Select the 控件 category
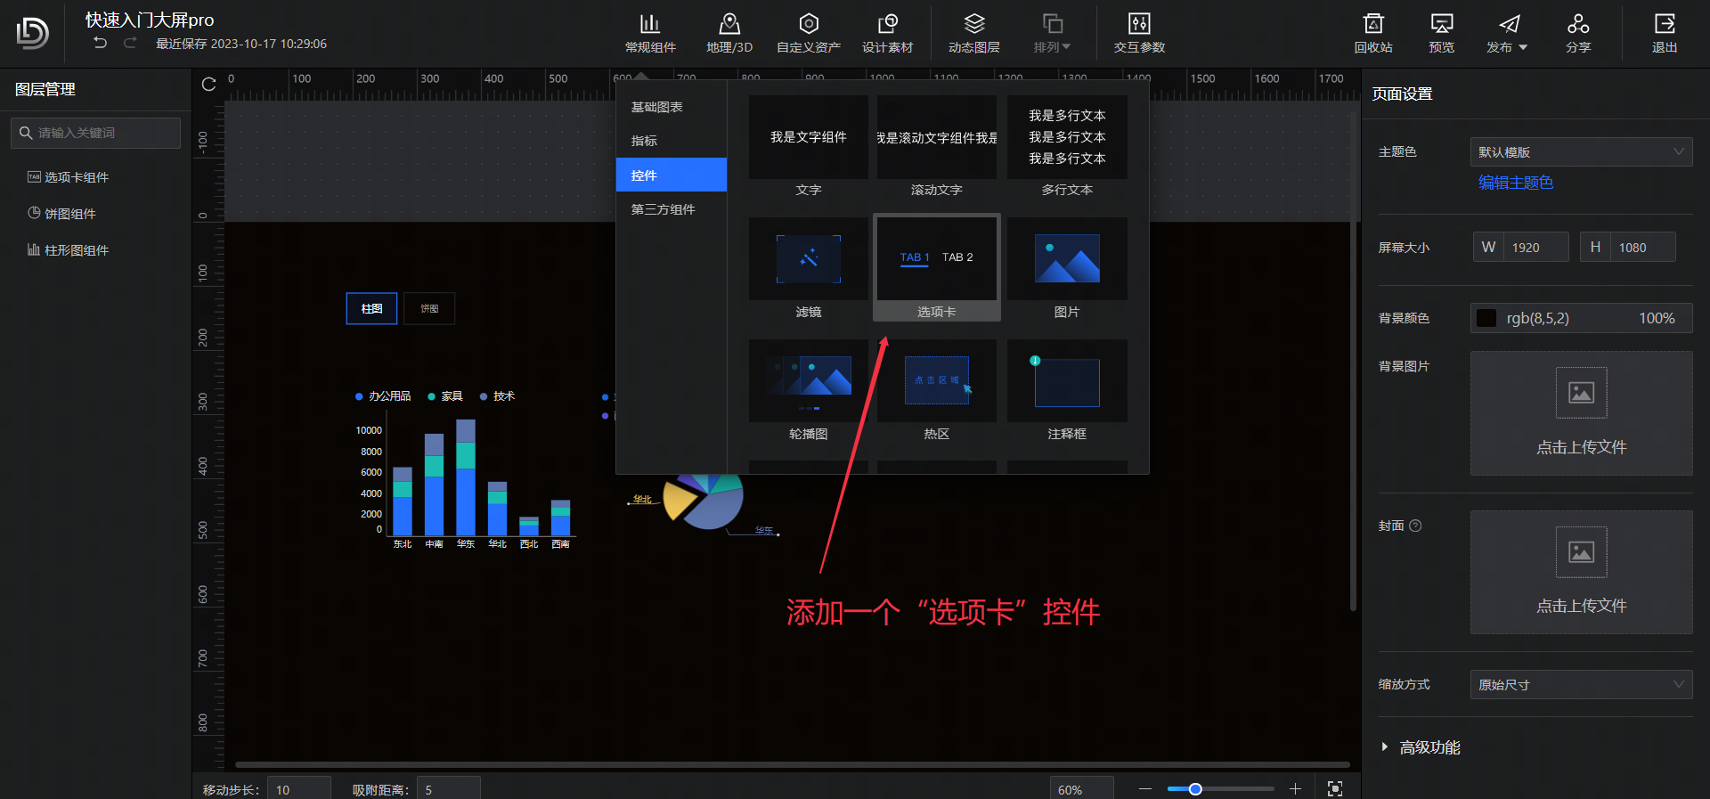This screenshot has height=799, width=1710. point(671,175)
